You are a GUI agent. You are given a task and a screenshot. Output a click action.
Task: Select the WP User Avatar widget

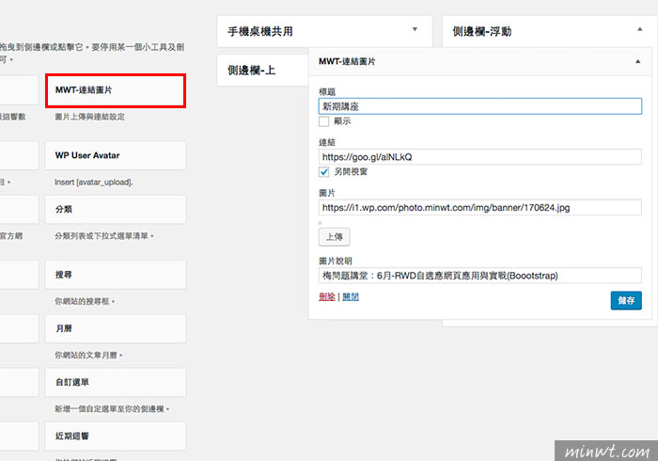point(116,155)
